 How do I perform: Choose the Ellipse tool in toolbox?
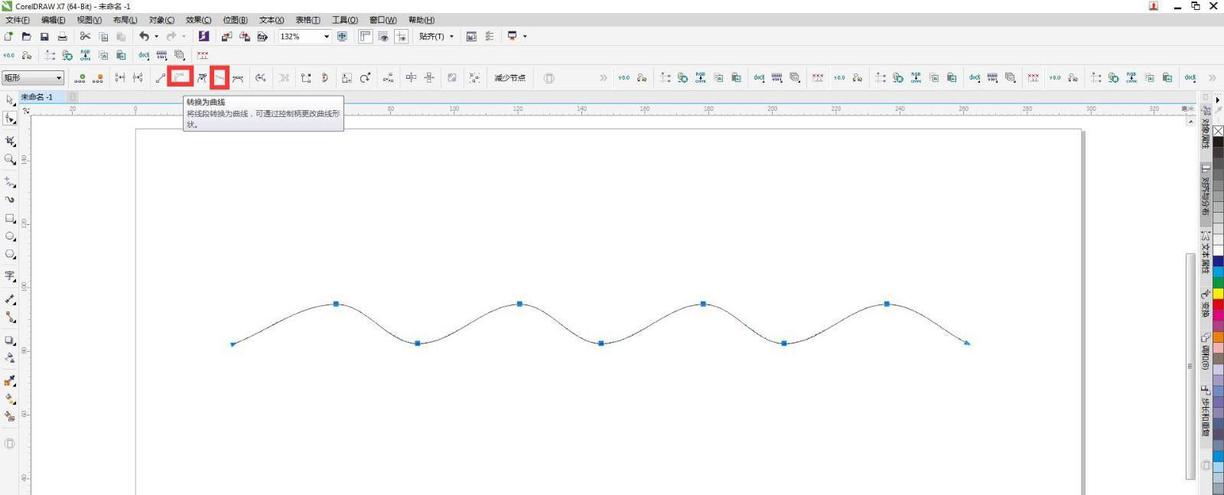tap(10, 236)
